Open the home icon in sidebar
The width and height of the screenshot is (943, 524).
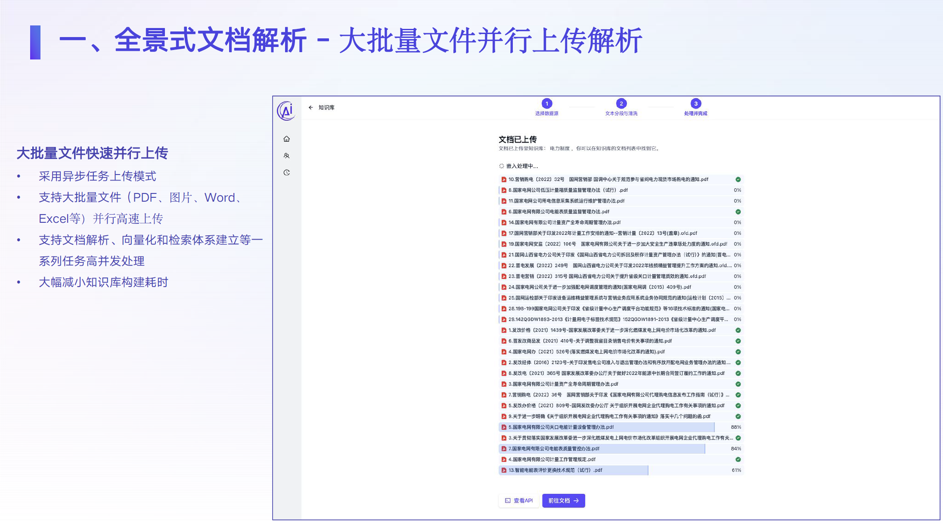point(287,139)
